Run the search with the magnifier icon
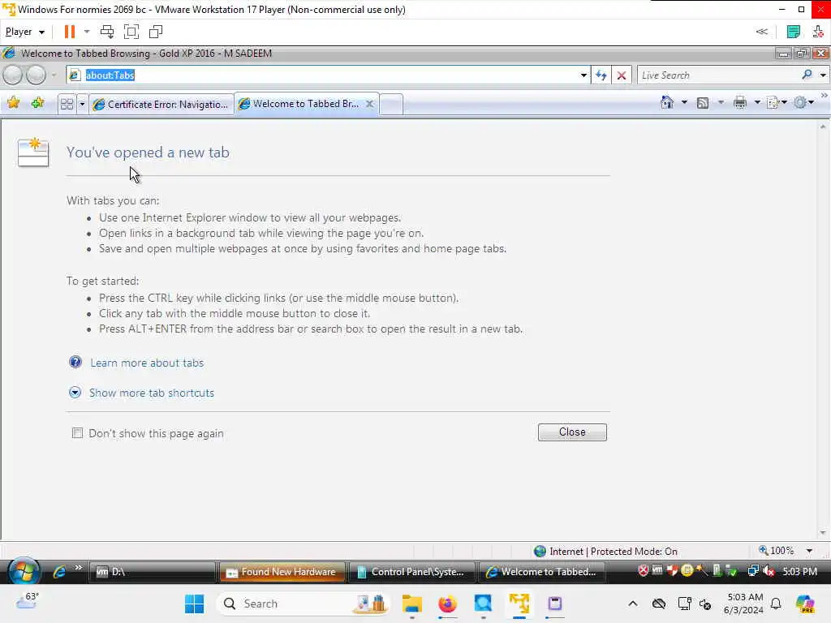The height and width of the screenshot is (623, 831). [807, 75]
